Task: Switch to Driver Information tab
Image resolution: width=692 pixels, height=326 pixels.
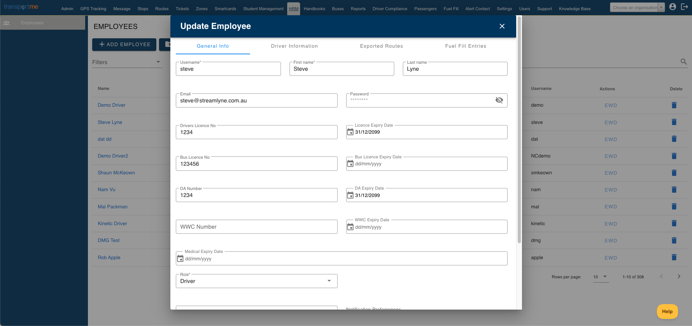Action: click(x=295, y=46)
